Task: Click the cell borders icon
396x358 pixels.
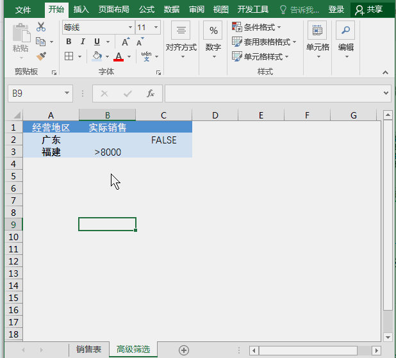Action: (69, 56)
